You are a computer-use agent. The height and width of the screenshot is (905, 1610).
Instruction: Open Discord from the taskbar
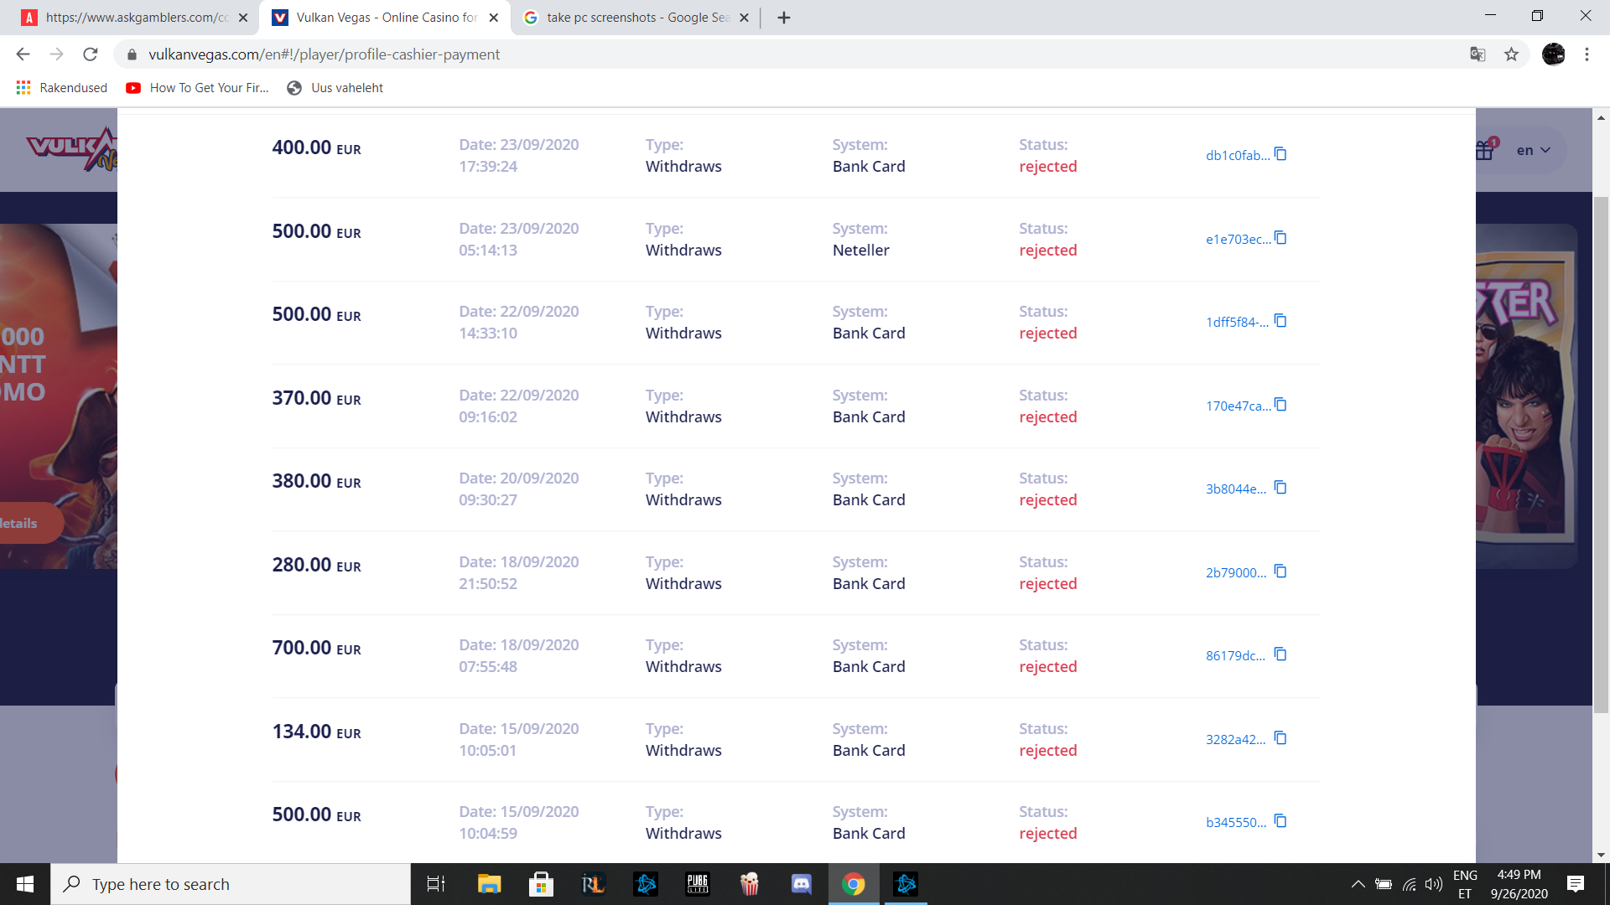pos(802,884)
